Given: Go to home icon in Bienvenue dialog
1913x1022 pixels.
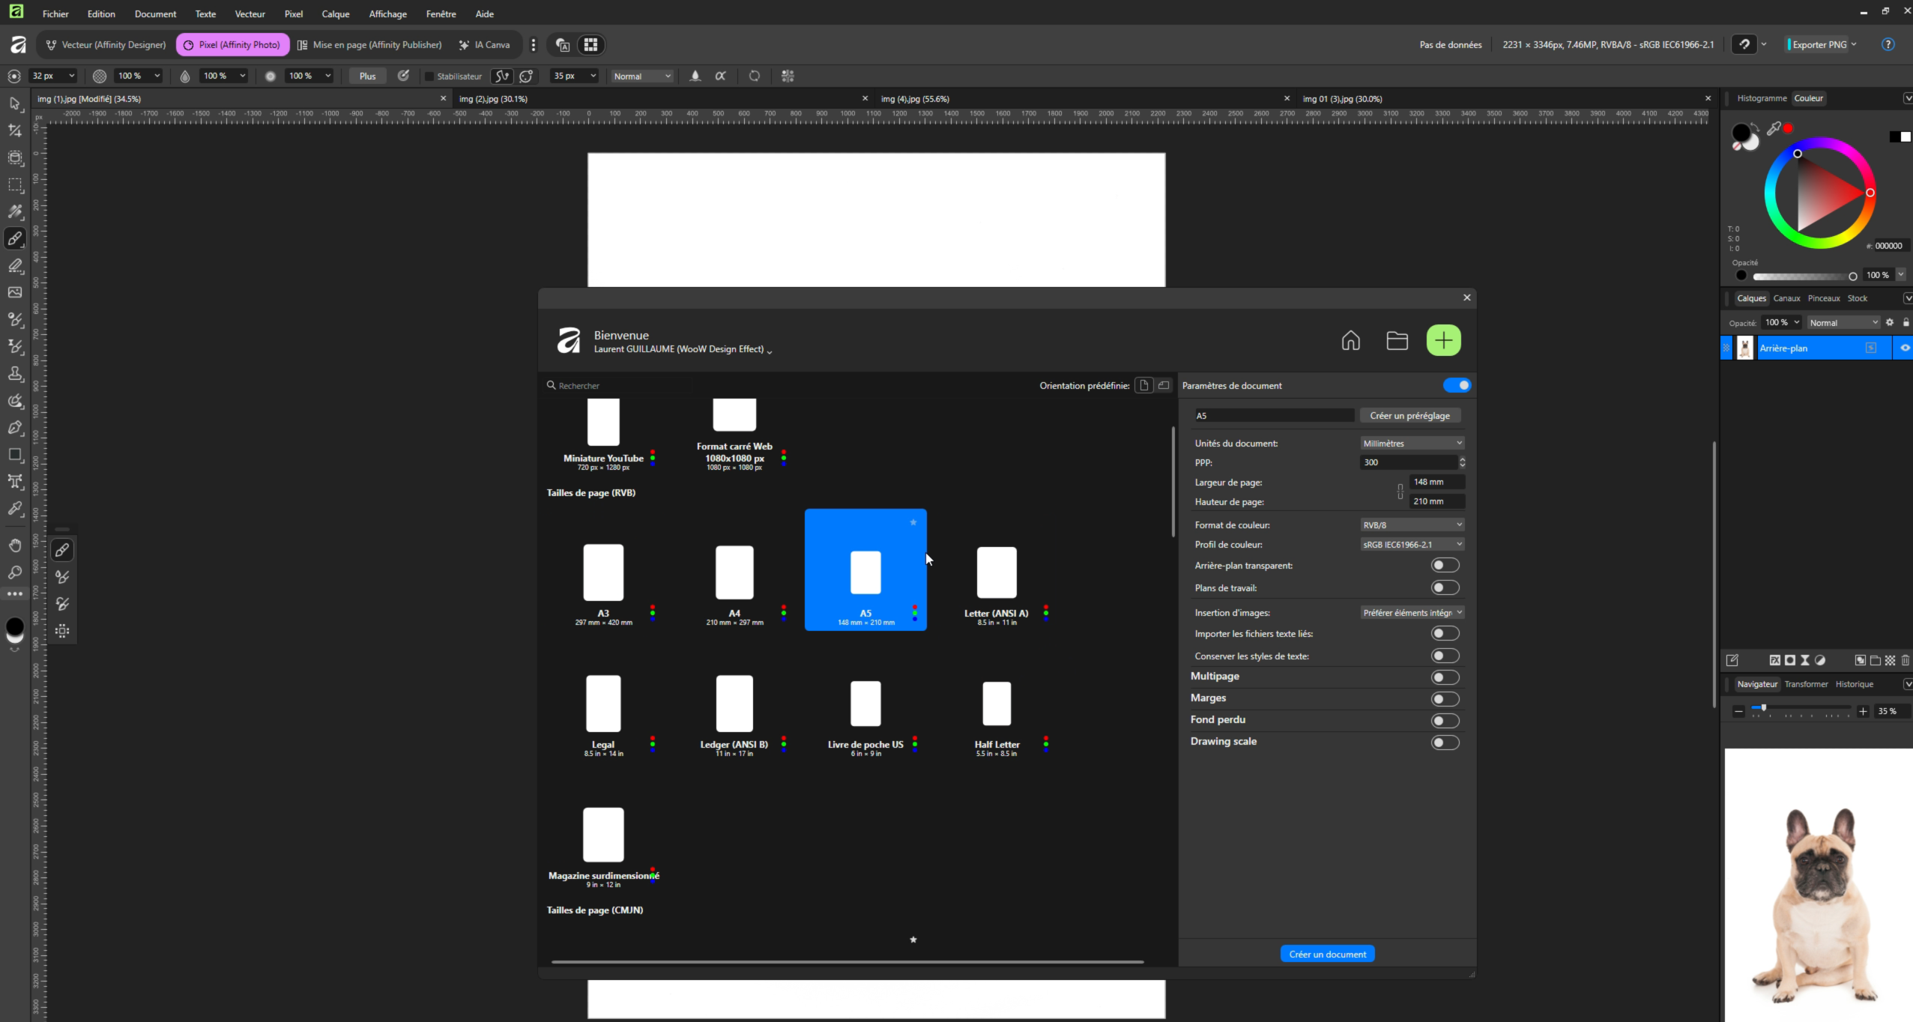Looking at the screenshot, I should (1350, 341).
